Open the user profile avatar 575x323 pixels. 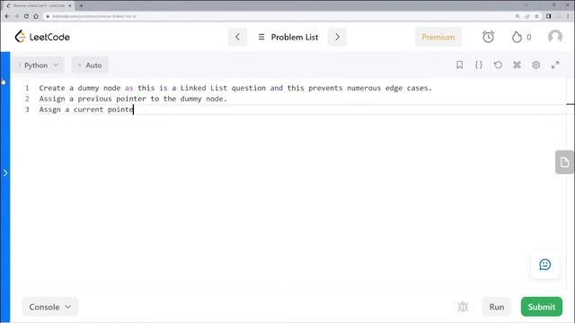(x=555, y=37)
